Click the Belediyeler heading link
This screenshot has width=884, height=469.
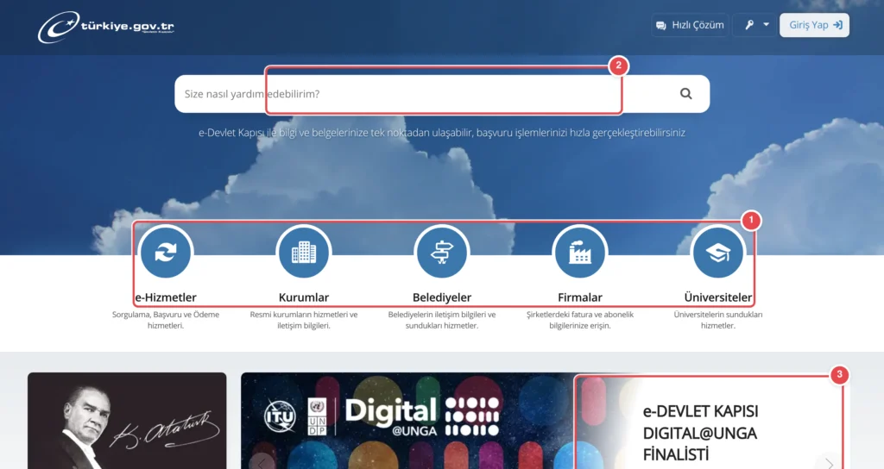[442, 297]
